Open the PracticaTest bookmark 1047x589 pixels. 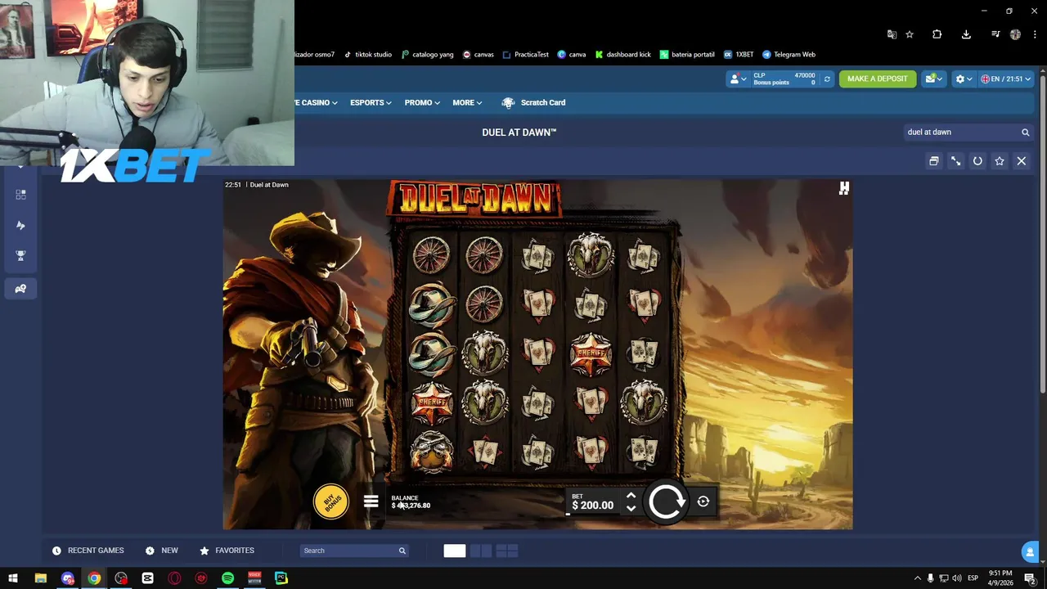coord(526,55)
